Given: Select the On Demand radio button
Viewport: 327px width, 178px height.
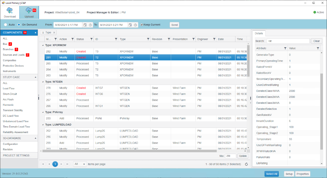Looking at the screenshot, I should 19,25.
